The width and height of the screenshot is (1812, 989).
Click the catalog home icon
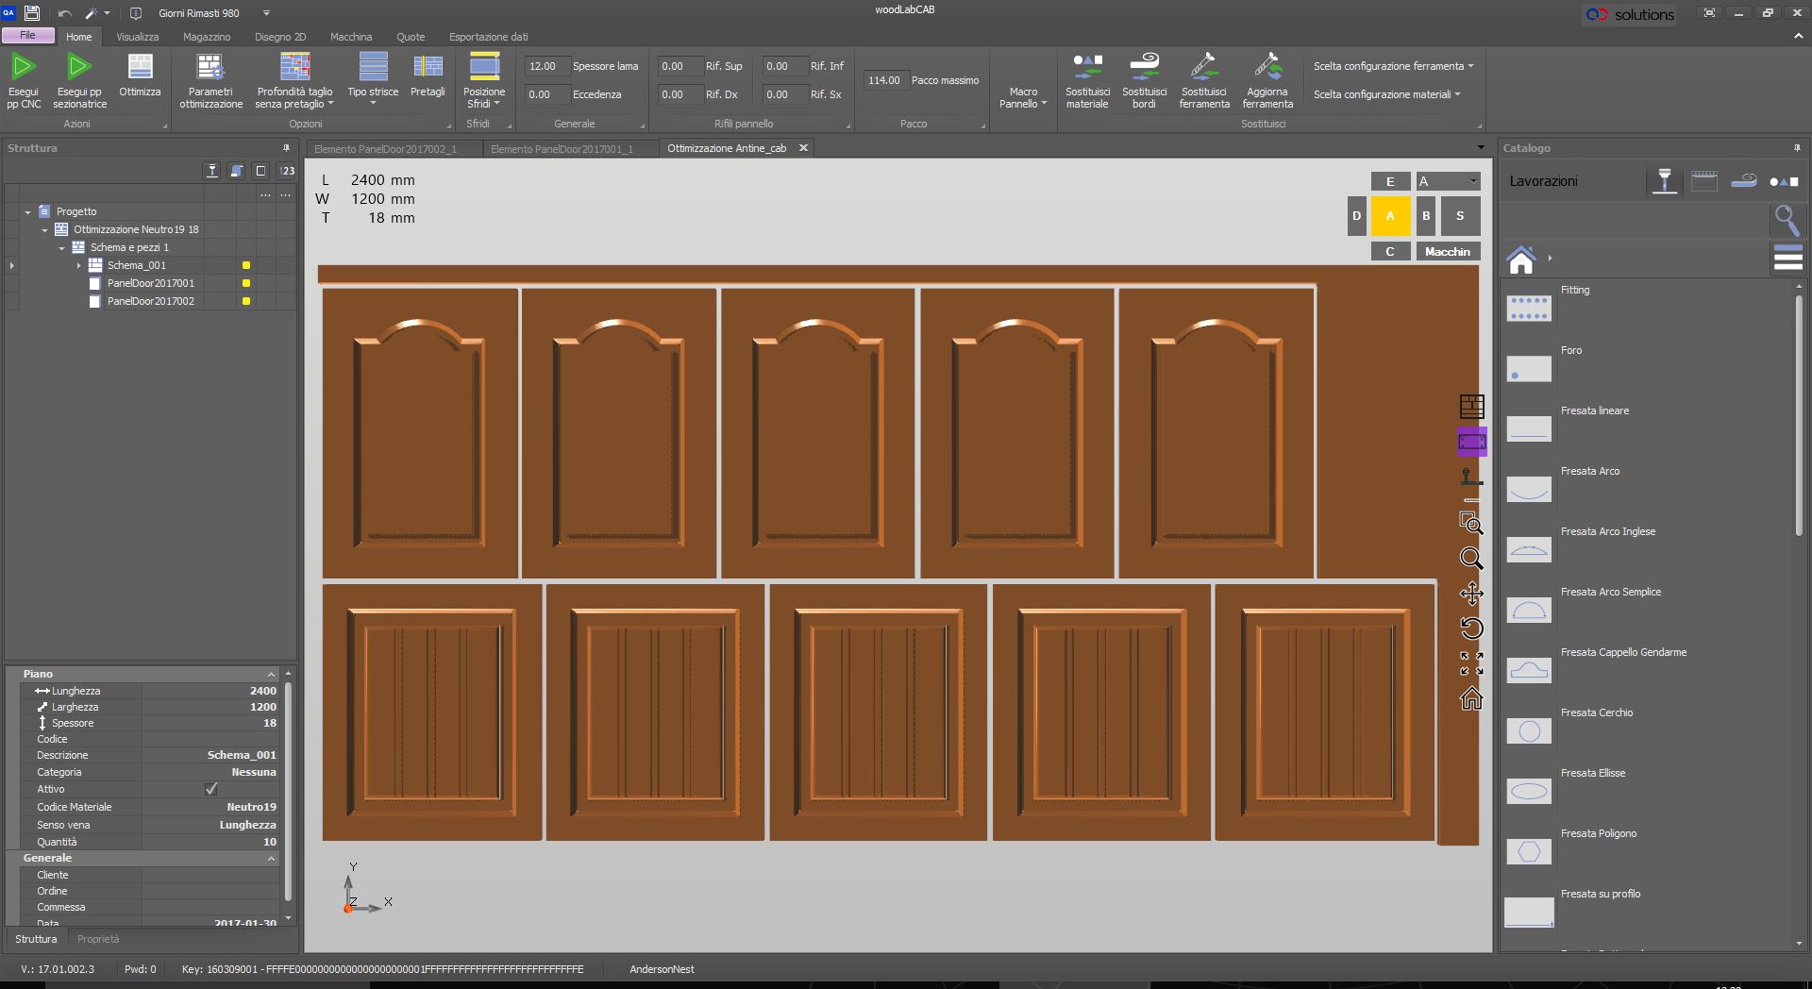[x=1521, y=260]
